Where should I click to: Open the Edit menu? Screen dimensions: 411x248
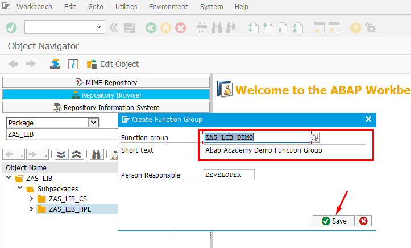click(70, 7)
